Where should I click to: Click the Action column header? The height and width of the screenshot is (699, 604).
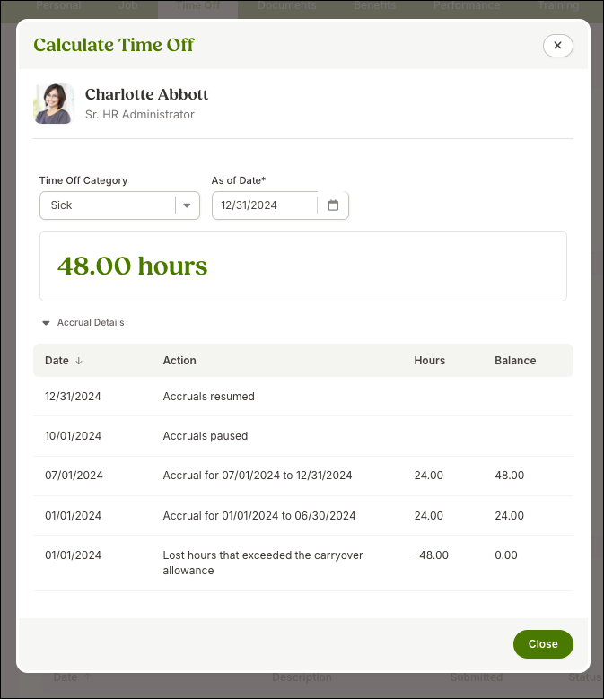point(179,361)
